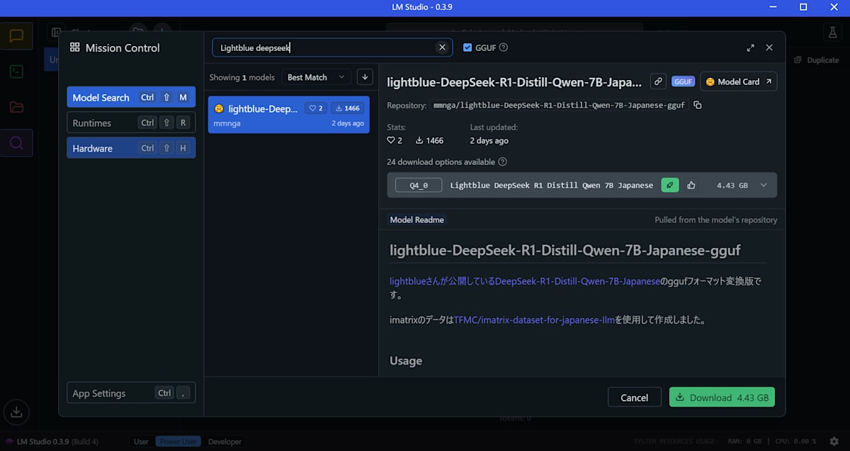The image size is (850, 451).
Task: Toggle the GGUF checkbox
Action: (467, 47)
